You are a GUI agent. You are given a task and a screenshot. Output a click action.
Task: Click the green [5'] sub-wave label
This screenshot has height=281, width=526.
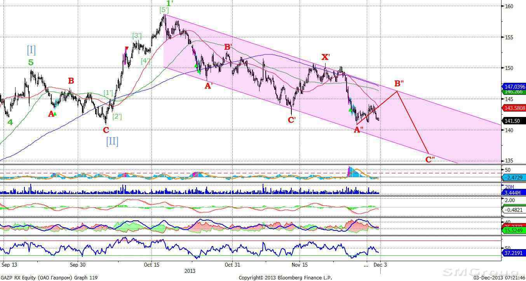tap(164, 10)
